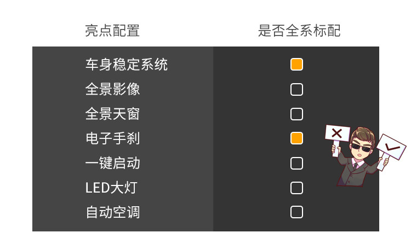
Task: Select the 全景天窗 row label
Action: coord(112,114)
